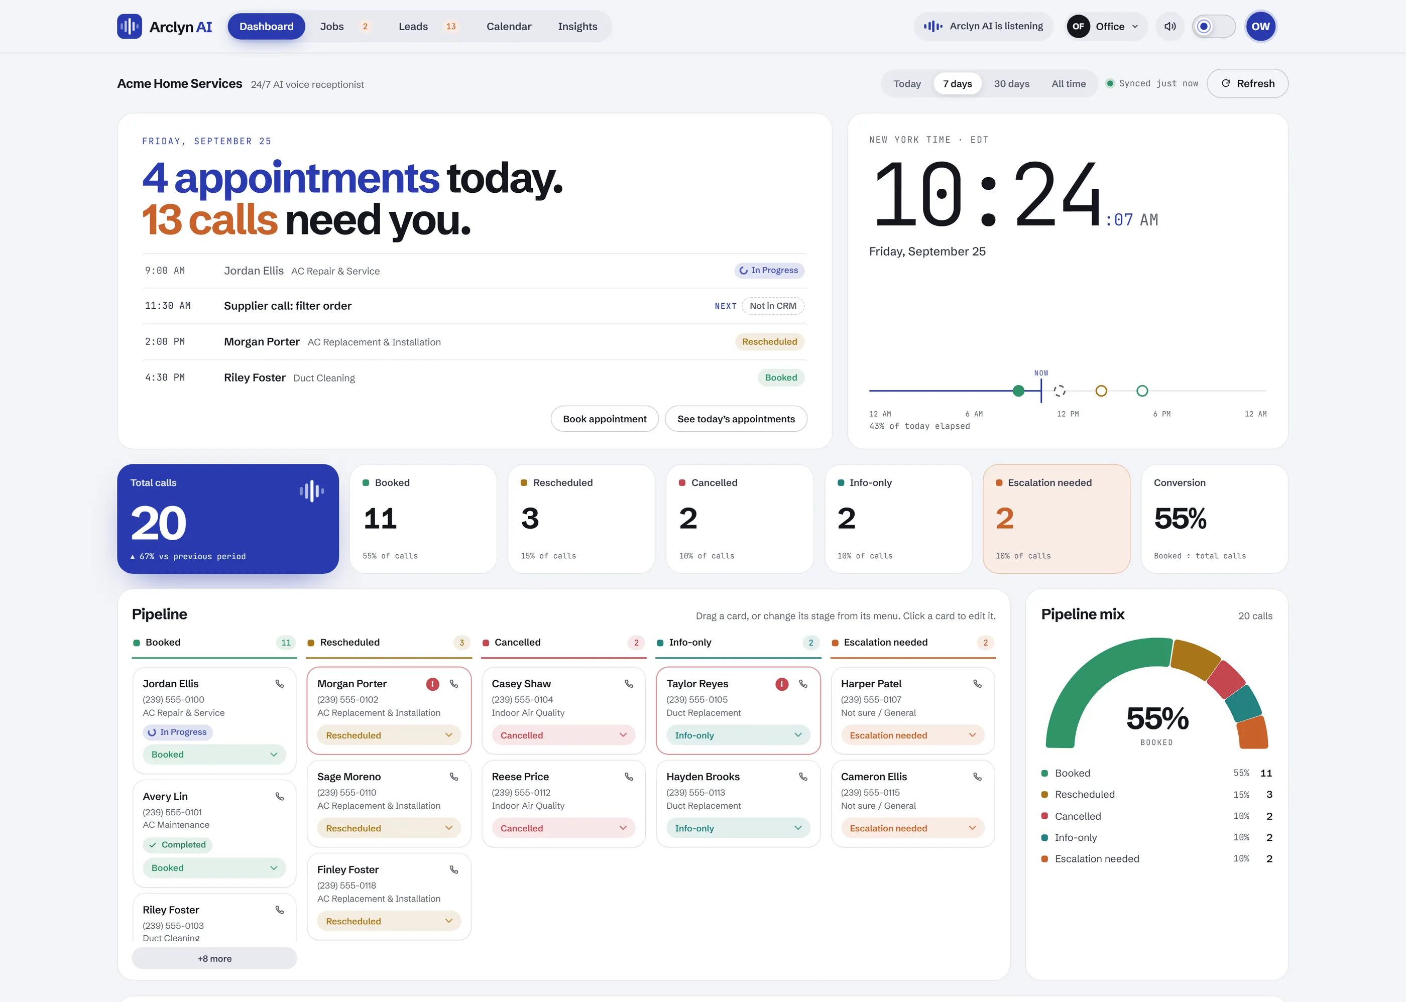Open Finley Foster's Rescheduled stage dropdown
1406x1002 pixels.
389,921
